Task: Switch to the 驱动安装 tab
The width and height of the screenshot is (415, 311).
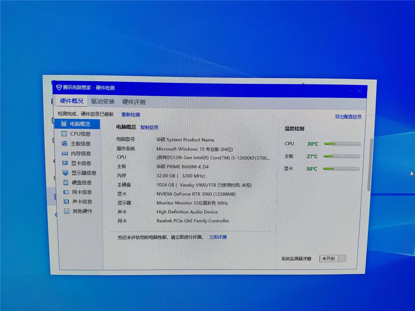Action: coord(103,102)
